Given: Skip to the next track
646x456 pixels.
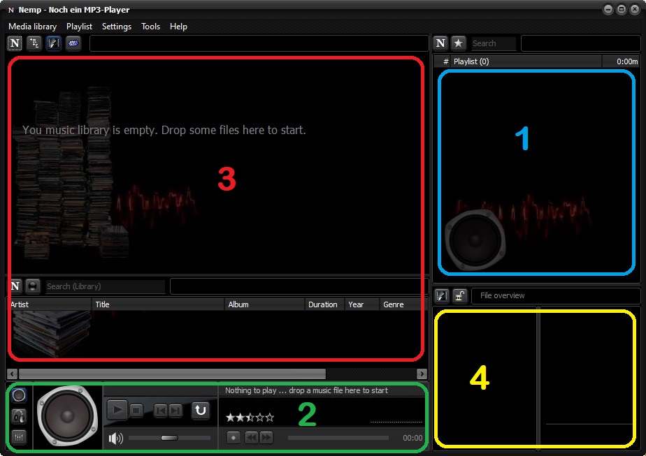Looking at the screenshot, I should [175, 411].
